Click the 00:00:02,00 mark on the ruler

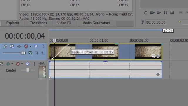139,41
